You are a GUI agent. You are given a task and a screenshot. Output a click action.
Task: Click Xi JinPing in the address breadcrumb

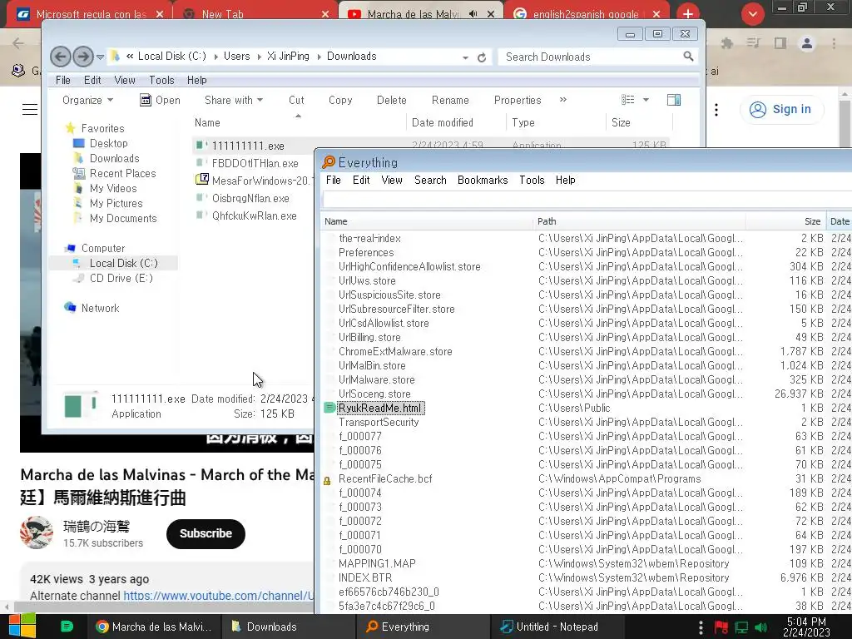288,56
